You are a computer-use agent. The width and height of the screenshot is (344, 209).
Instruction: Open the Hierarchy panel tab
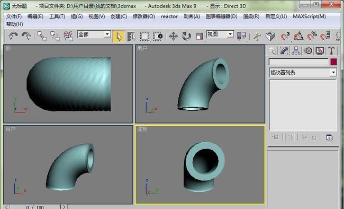coord(296,51)
